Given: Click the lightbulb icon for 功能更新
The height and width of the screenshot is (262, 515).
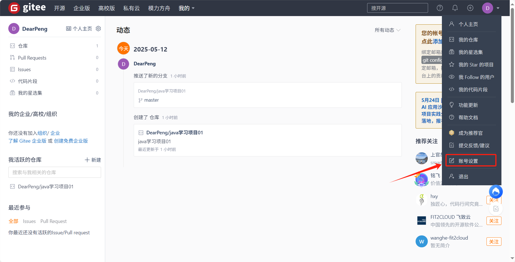Looking at the screenshot, I should [x=452, y=105].
